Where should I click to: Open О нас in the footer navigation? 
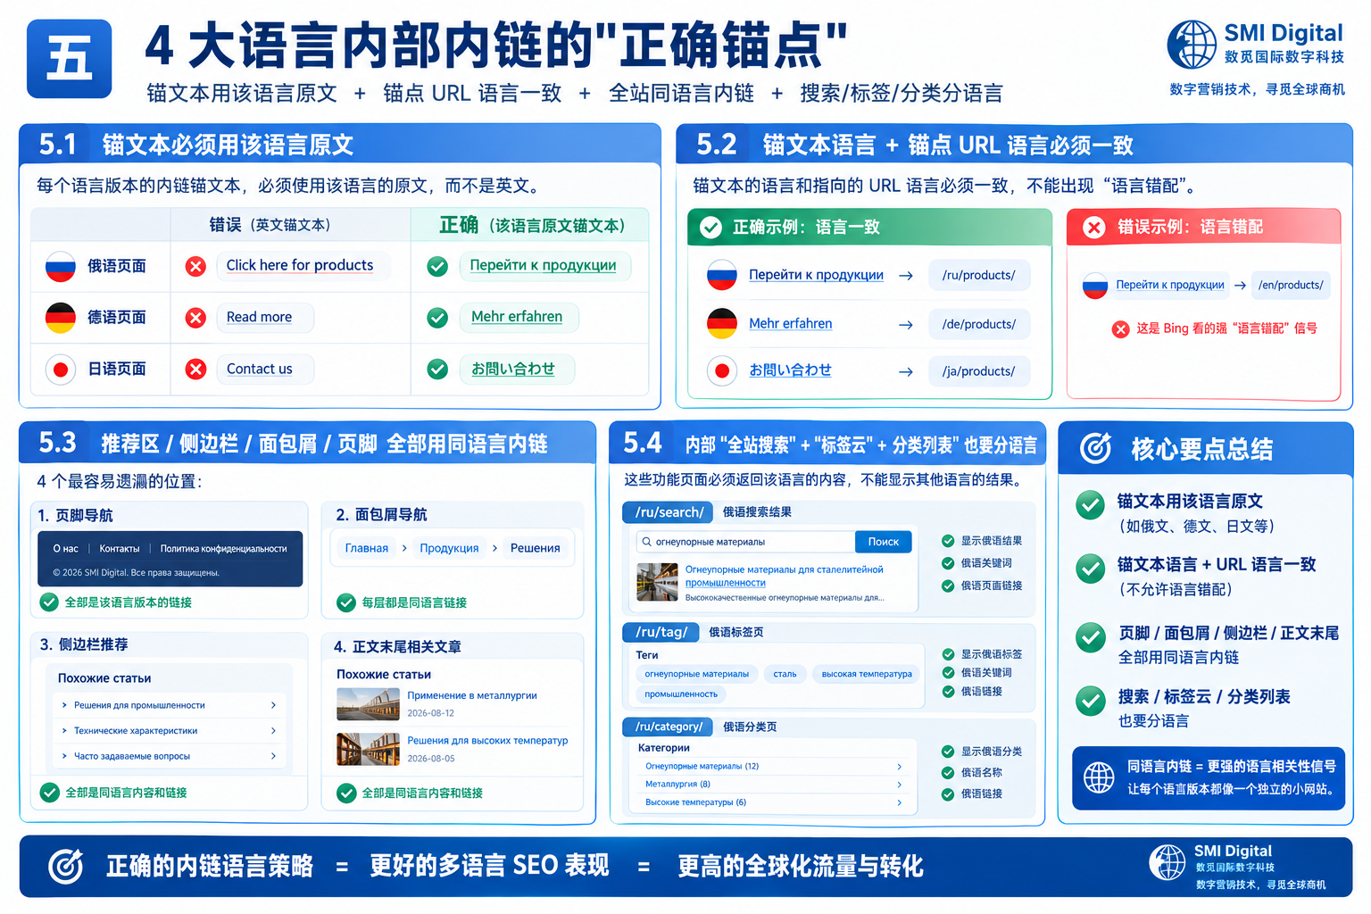(65, 549)
